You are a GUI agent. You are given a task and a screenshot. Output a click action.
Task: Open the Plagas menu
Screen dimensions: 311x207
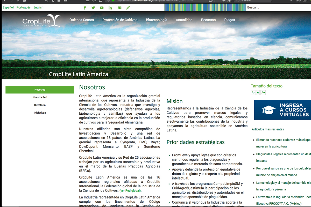(x=230, y=20)
